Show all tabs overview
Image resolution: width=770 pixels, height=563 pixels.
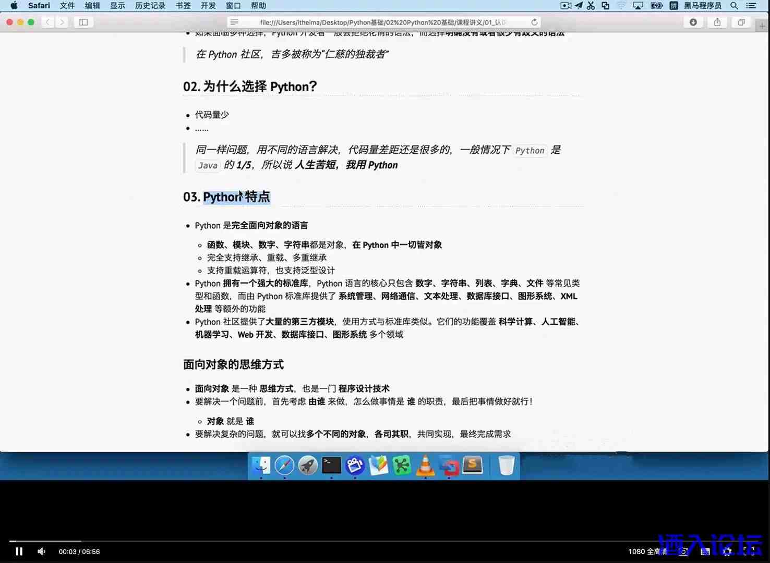pos(741,22)
